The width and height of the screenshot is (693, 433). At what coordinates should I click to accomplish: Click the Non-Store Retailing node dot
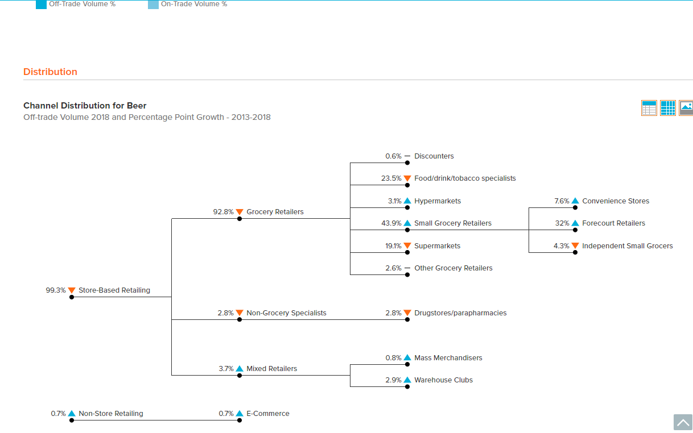[72, 420]
